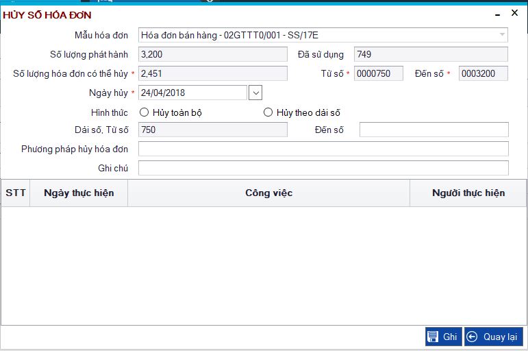Viewport: 528px width, 351px height.
Task: Click the Số lượng phát hành field
Action: pyautogui.click(x=212, y=54)
